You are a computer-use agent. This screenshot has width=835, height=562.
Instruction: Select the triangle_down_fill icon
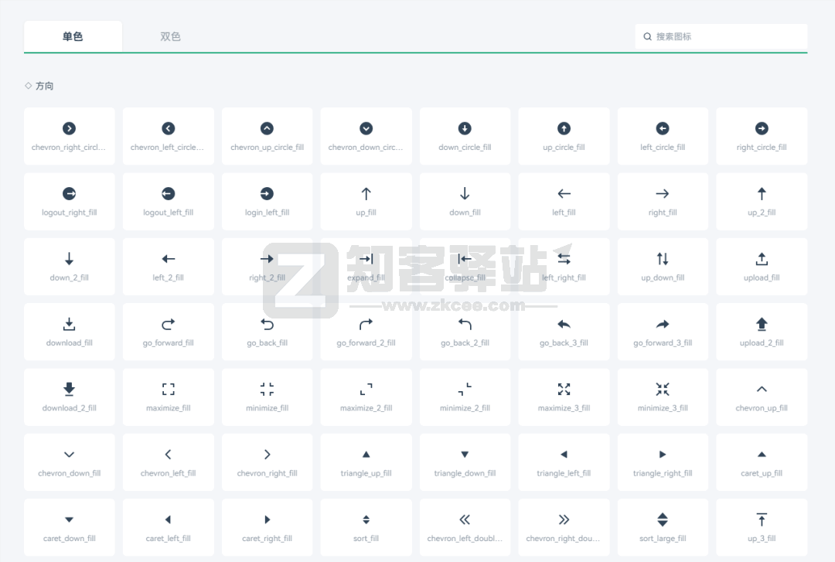coord(465,461)
